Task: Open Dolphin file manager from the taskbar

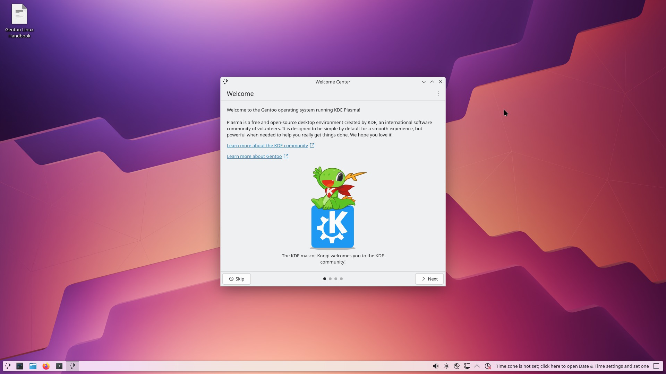Action: click(33, 366)
